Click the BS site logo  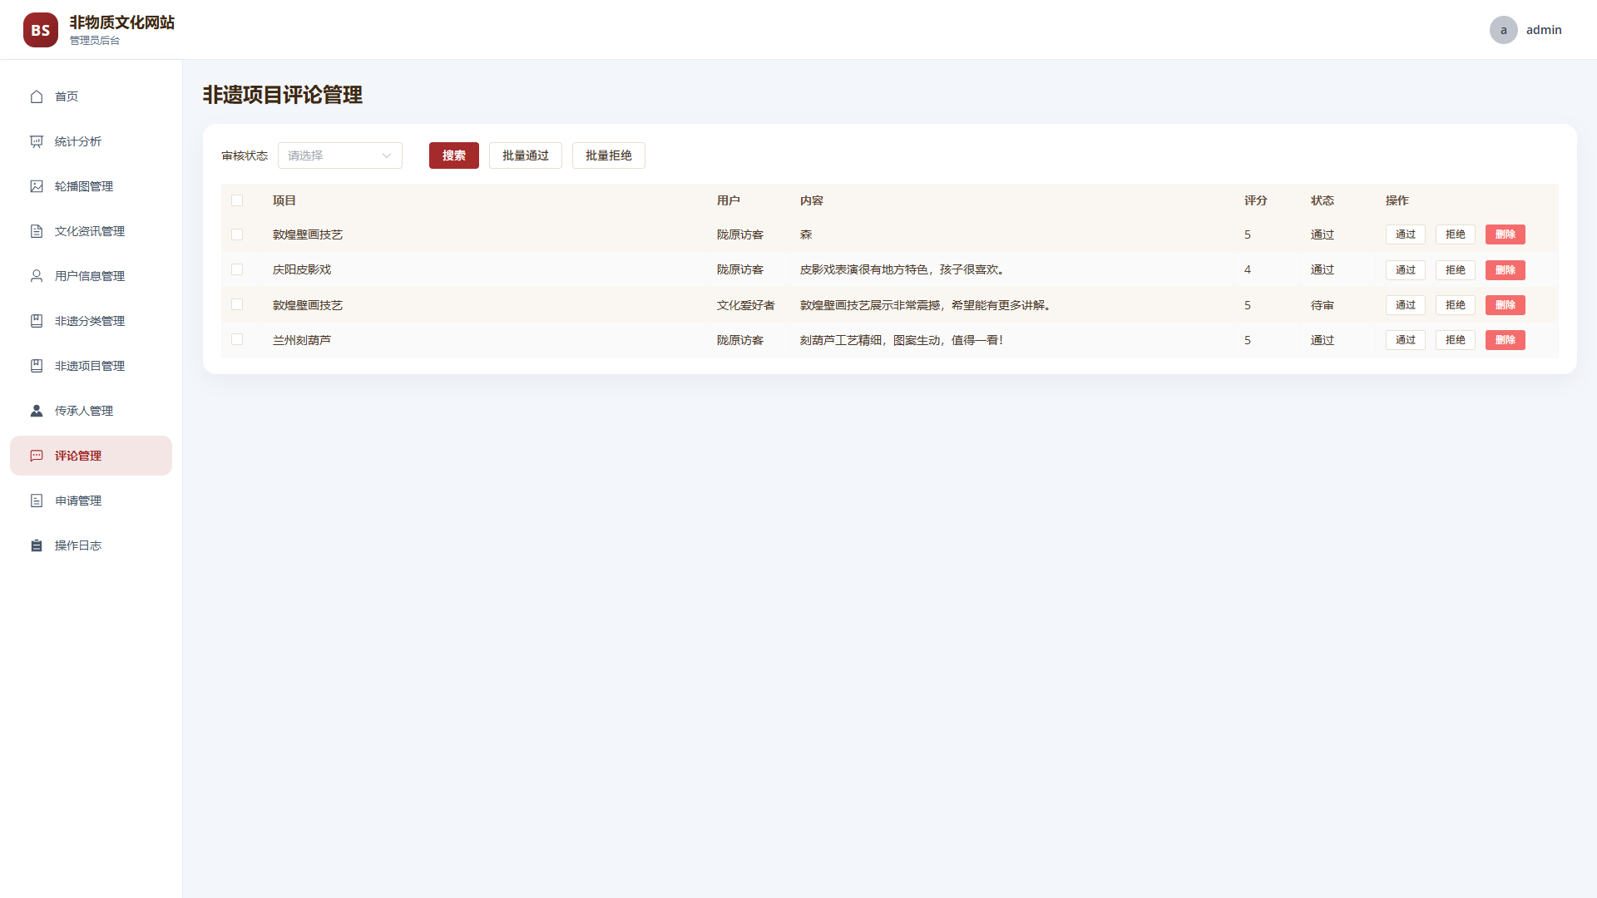(x=41, y=30)
